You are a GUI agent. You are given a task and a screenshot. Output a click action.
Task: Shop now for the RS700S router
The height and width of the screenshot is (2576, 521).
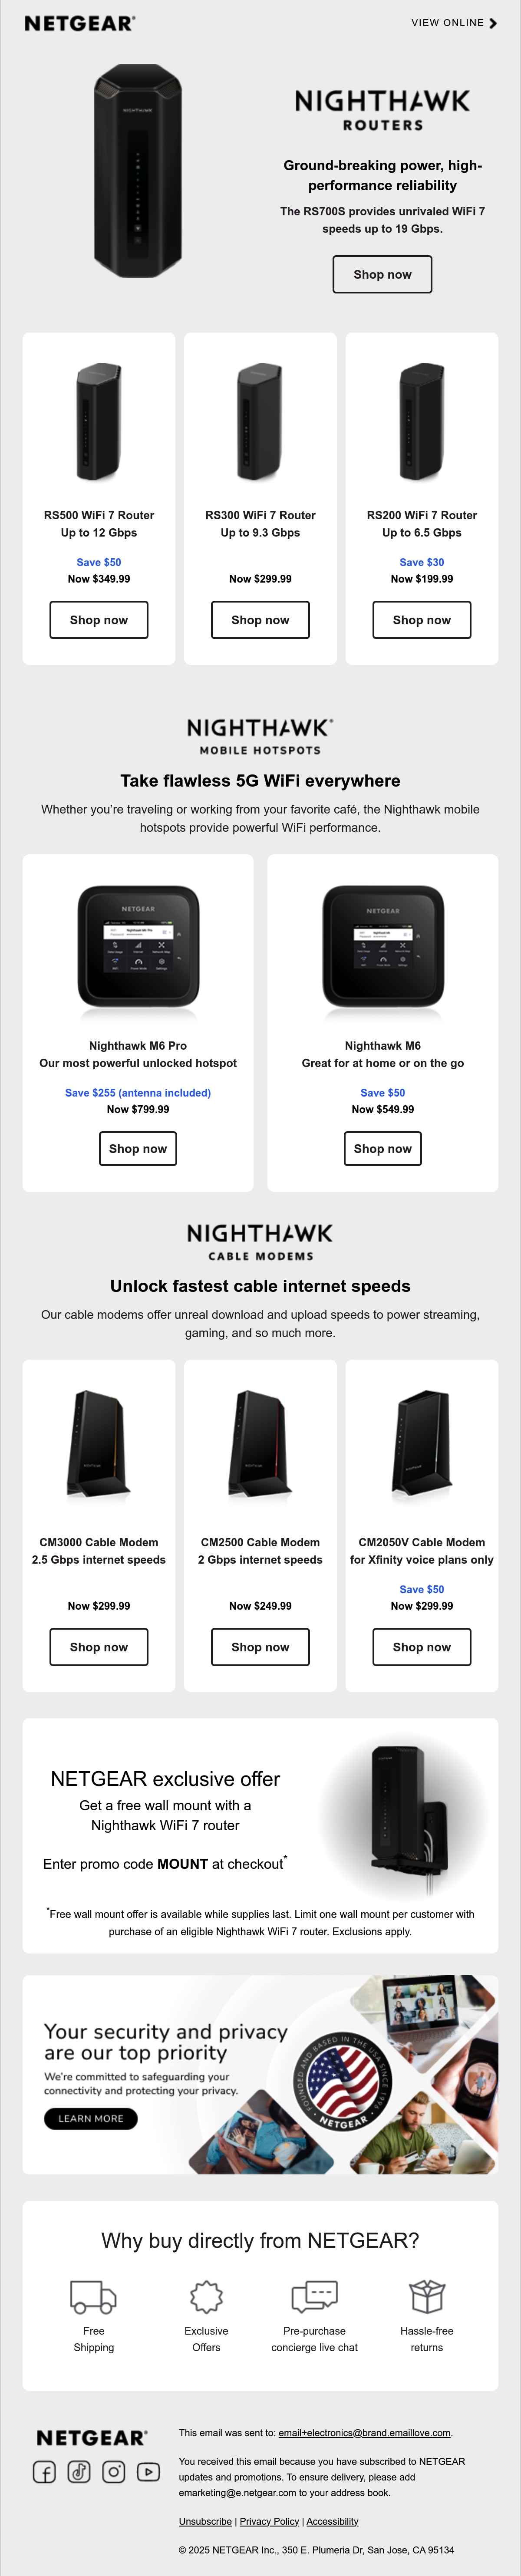382,274
